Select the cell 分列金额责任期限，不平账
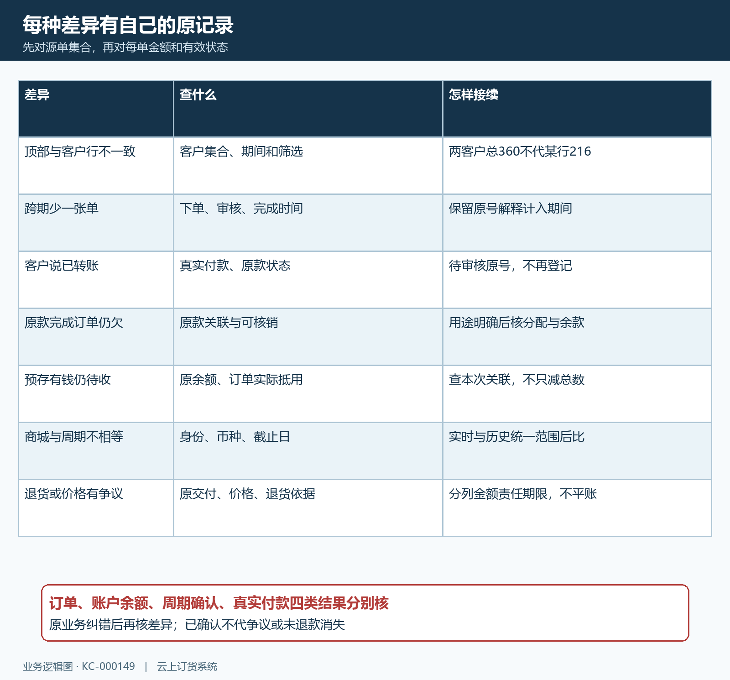 tap(577, 508)
